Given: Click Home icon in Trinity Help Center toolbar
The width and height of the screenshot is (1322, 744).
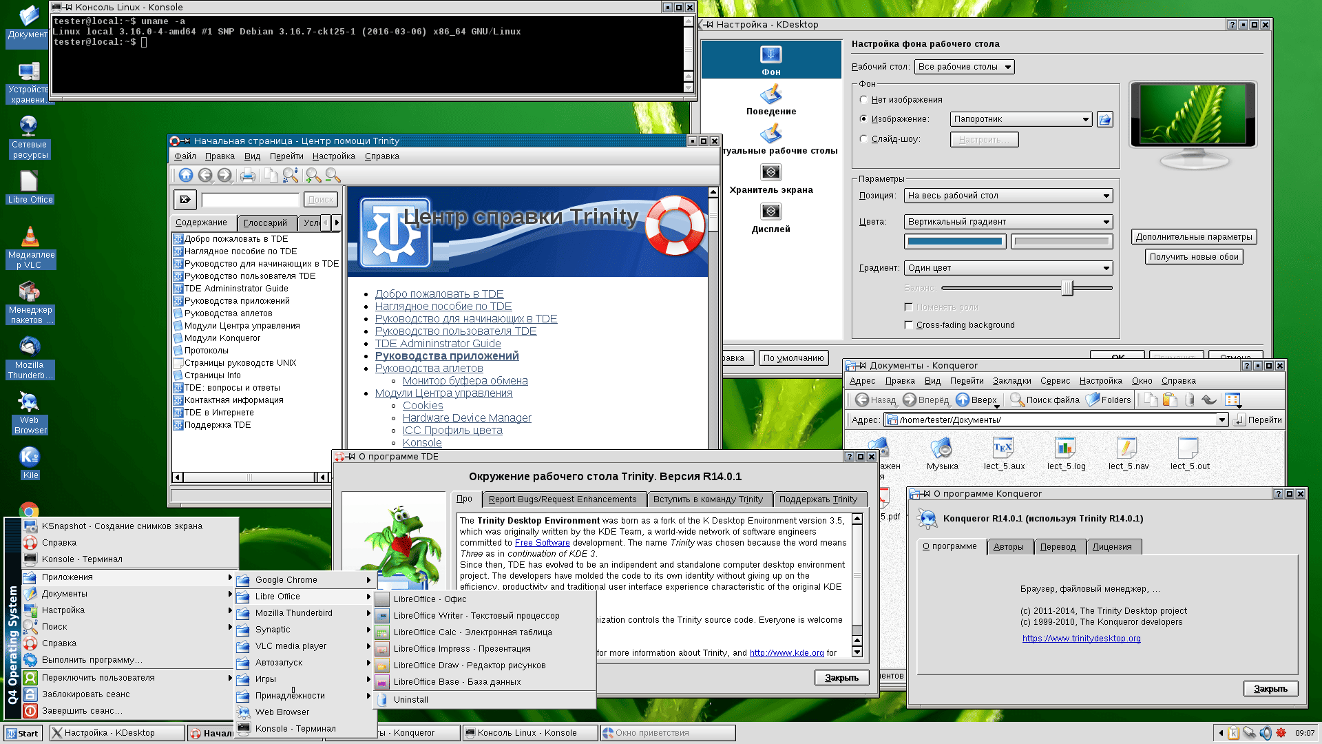Looking at the screenshot, I should pyautogui.click(x=185, y=176).
